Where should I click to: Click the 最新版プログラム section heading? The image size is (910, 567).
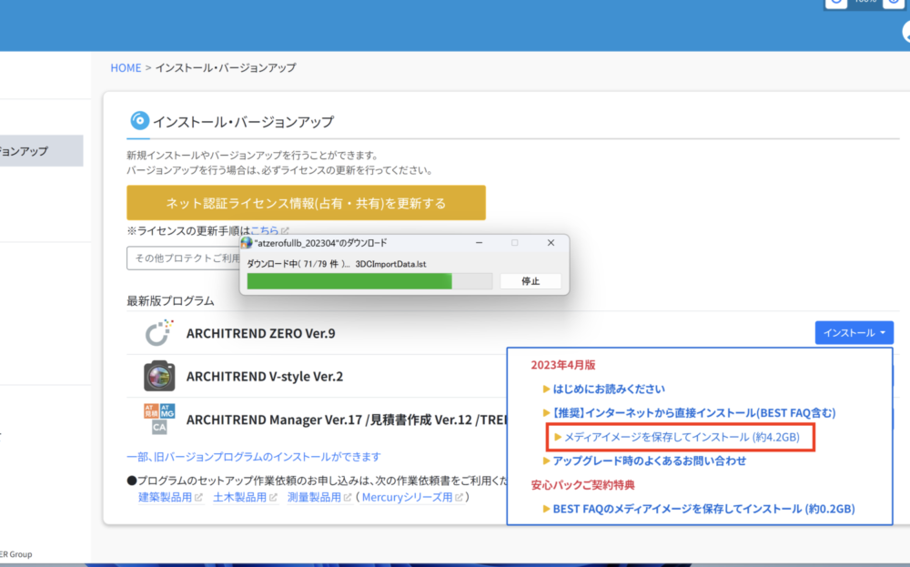pos(171,300)
